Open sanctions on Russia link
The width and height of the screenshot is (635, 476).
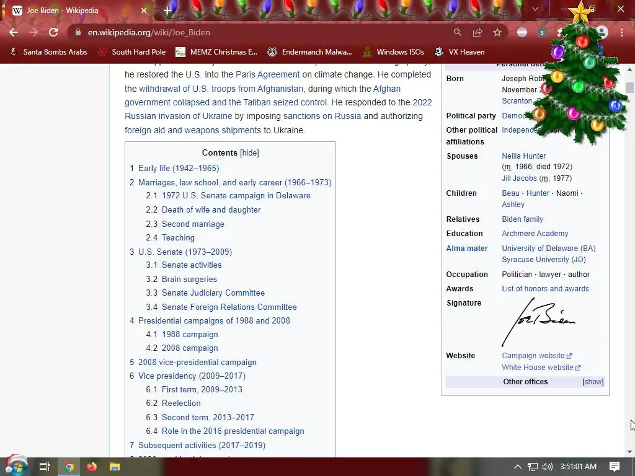coord(322,116)
